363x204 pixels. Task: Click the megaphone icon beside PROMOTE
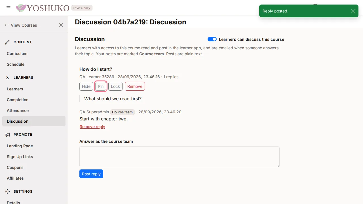(8, 135)
